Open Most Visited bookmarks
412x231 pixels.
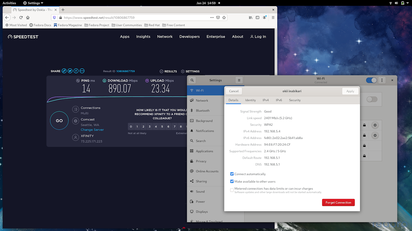pyautogui.click(x=16, y=25)
